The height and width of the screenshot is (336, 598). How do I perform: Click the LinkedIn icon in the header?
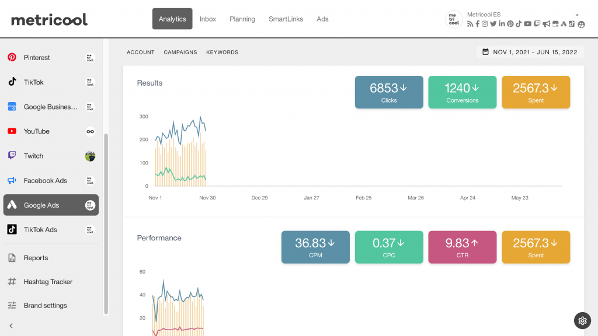[x=502, y=24]
